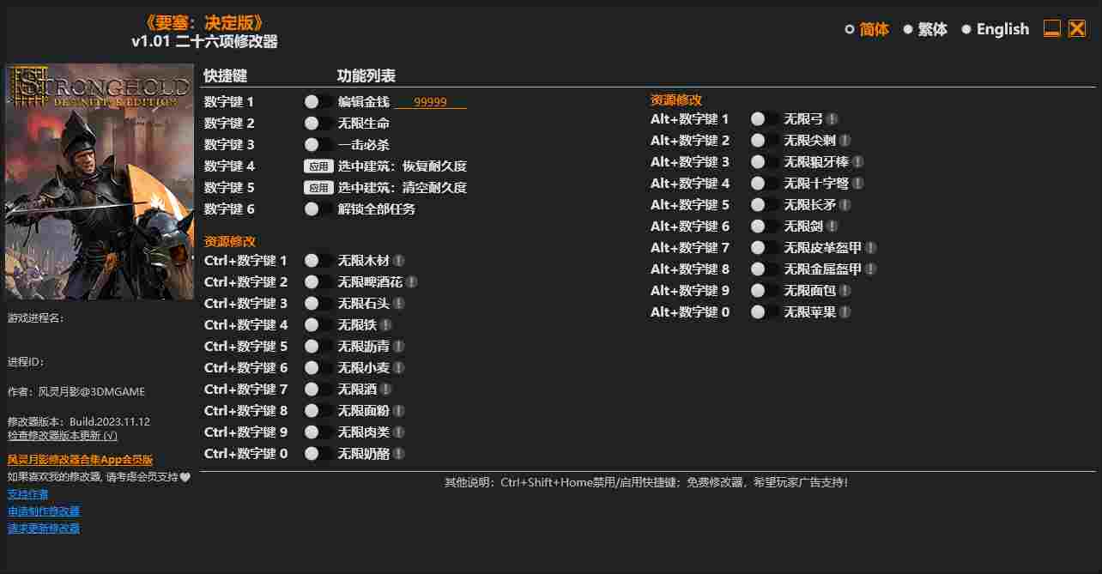
Task: Close the trainer window
Action: pos(1077,28)
